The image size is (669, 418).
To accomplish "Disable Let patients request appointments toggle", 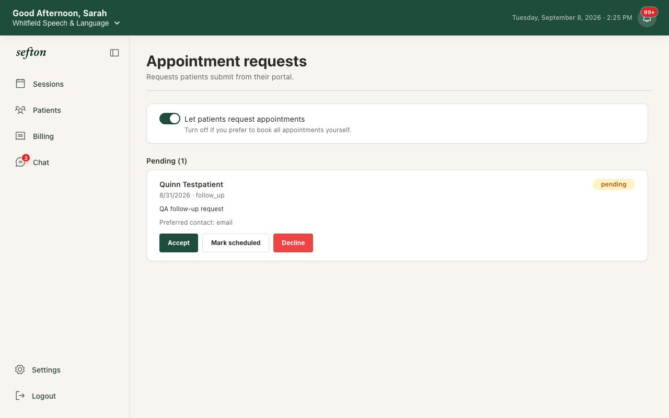I will (170, 119).
